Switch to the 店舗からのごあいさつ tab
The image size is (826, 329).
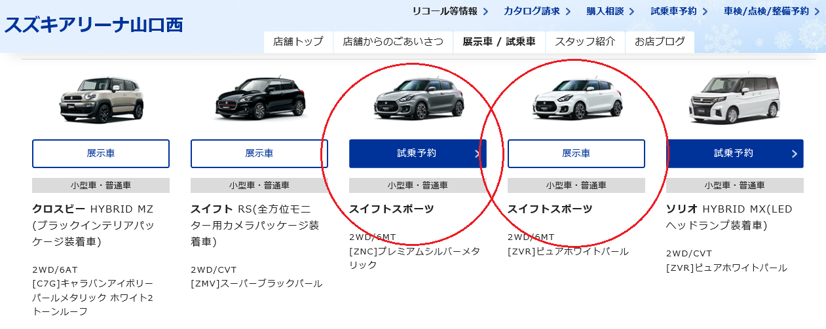point(393,42)
